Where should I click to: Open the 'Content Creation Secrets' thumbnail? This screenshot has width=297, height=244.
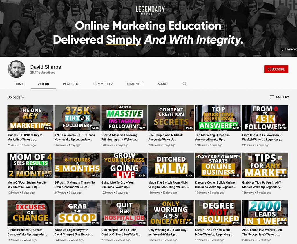(171, 118)
